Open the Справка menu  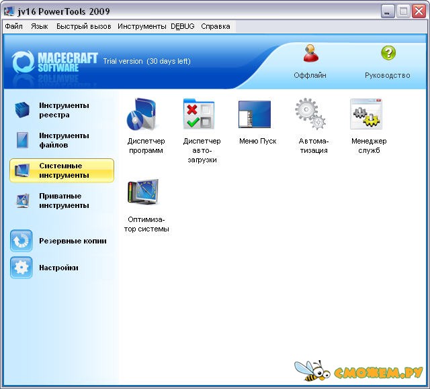[216, 26]
